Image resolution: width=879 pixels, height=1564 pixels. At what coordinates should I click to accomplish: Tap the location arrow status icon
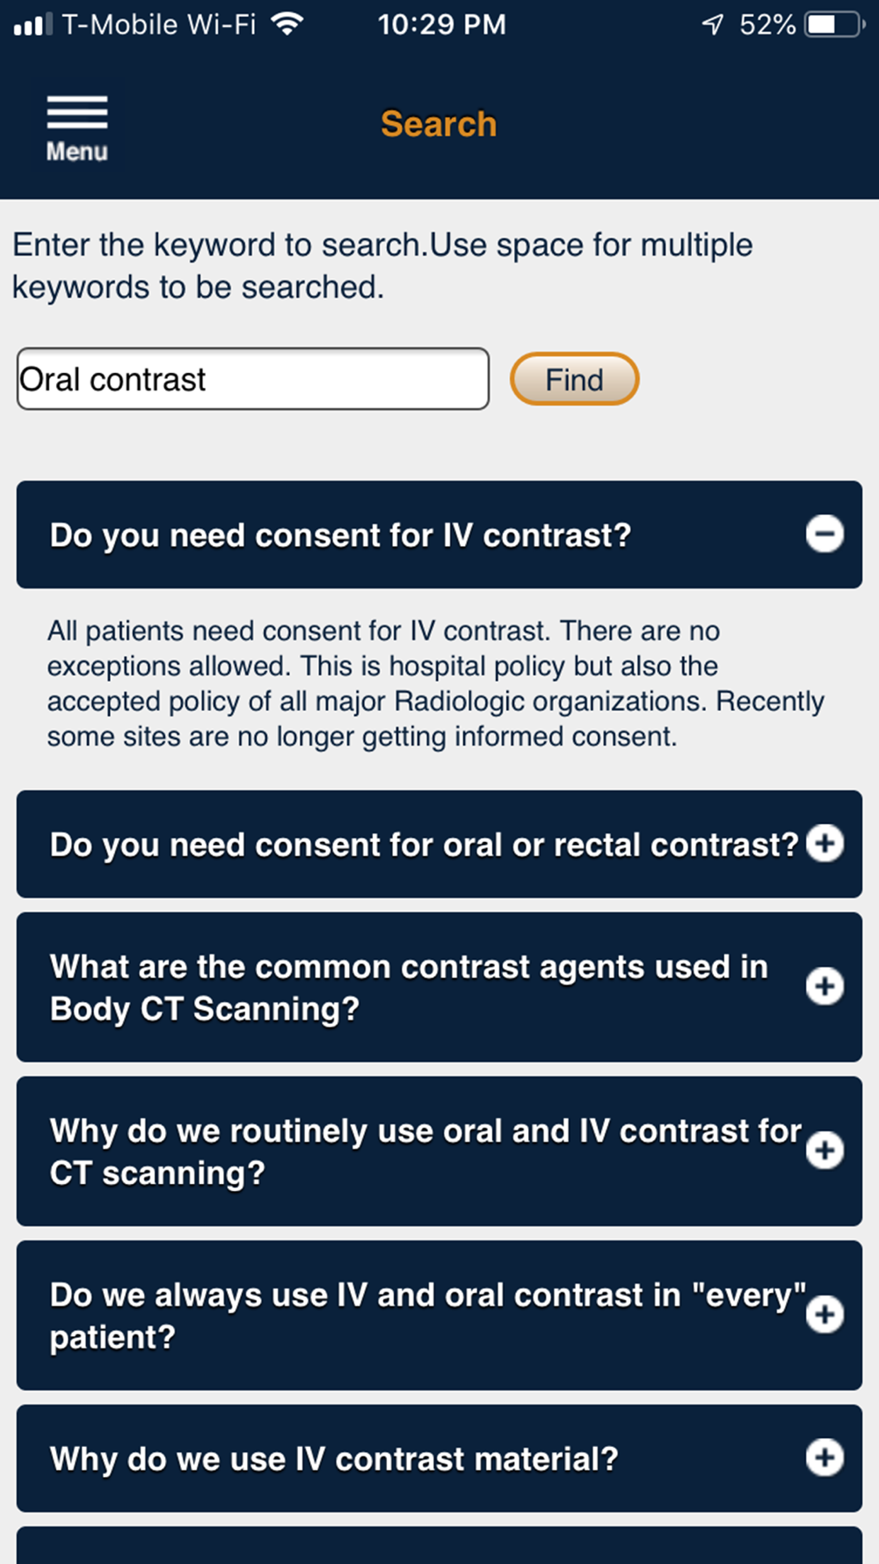coord(712,25)
